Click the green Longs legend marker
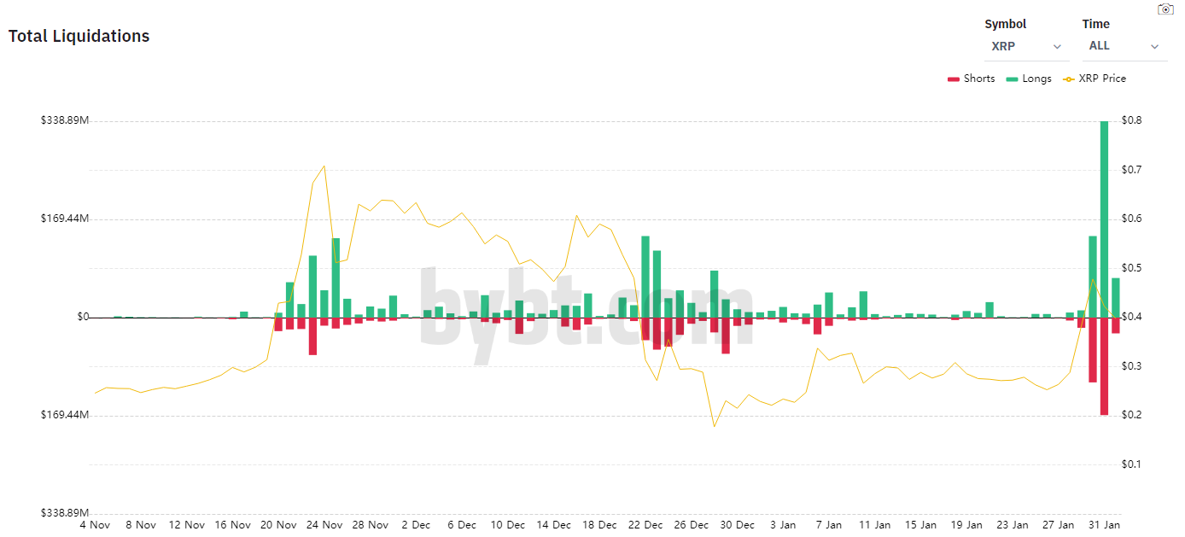 pyautogui.click(x=1011, y=78)
